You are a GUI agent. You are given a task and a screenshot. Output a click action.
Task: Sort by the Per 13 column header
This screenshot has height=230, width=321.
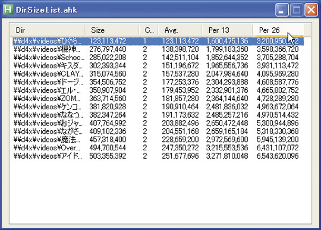[x=227, y=30]
